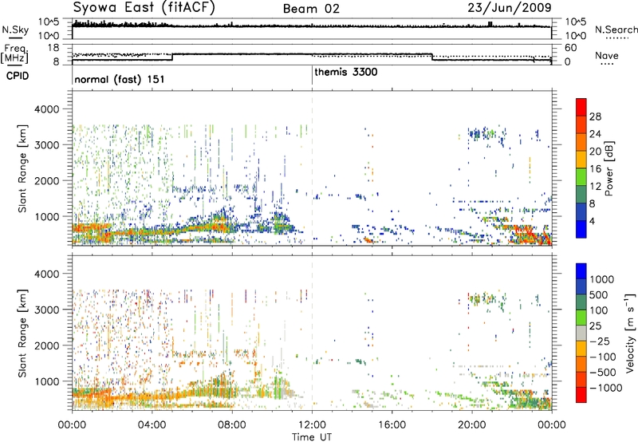Click the title 'Syowa East (fitACF)'
638x442 pixels.
(x=144, y=8)
